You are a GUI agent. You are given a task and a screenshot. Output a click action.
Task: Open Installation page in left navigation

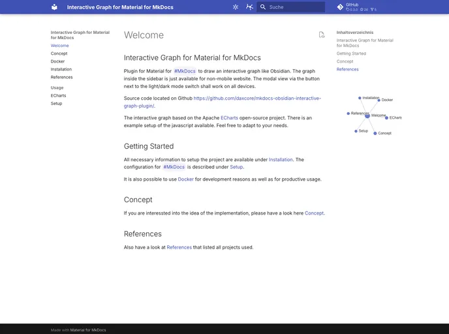(61, 69)
